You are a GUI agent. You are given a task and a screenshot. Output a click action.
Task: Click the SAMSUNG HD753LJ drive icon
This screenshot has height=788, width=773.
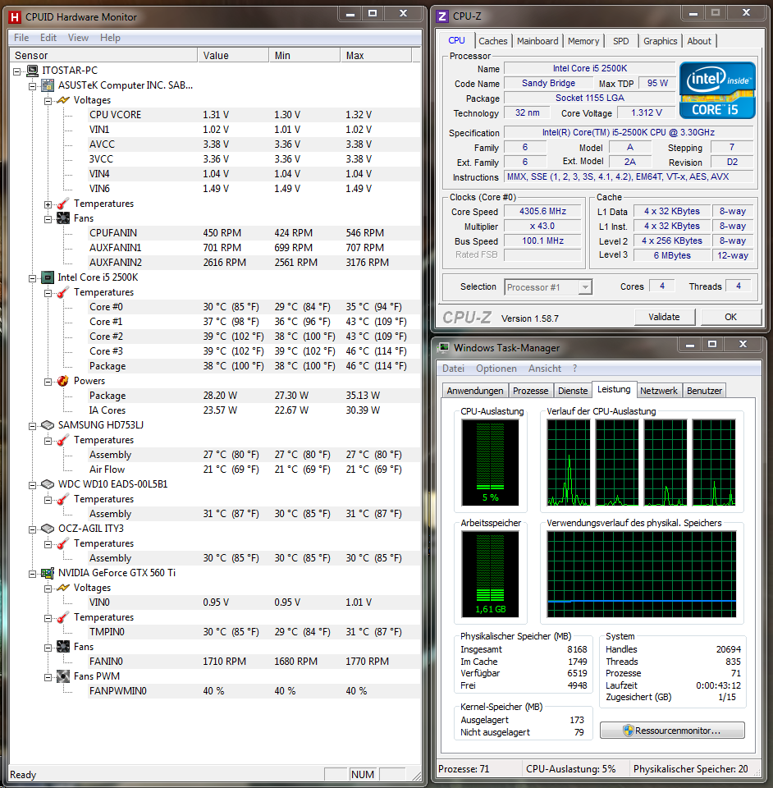(x=48, y=425)
